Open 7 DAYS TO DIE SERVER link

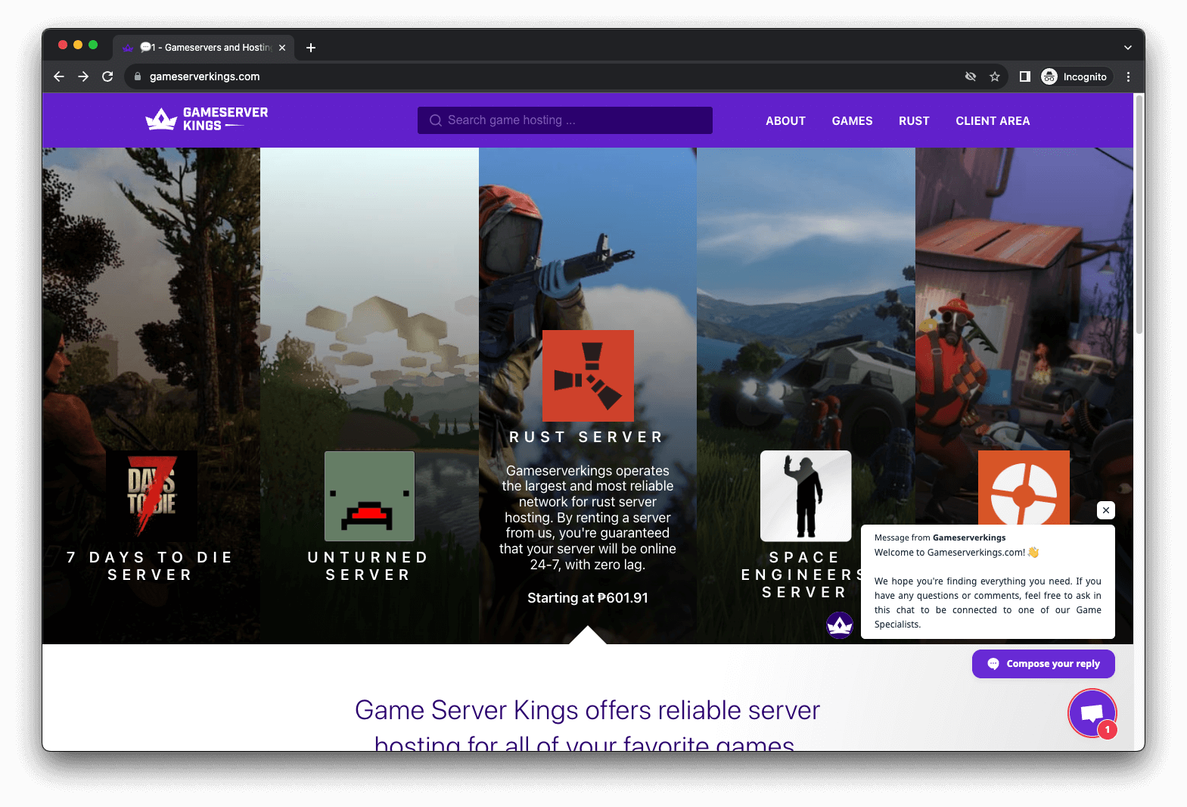tap(151, 566)
